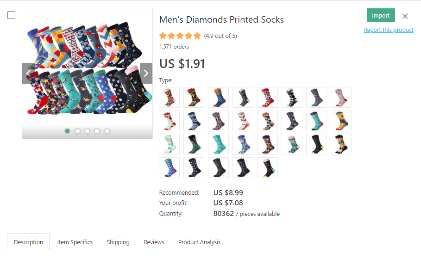421x265 pixels.
Task: Open the Product Analysis tab
Action: [x=199, y=242]
